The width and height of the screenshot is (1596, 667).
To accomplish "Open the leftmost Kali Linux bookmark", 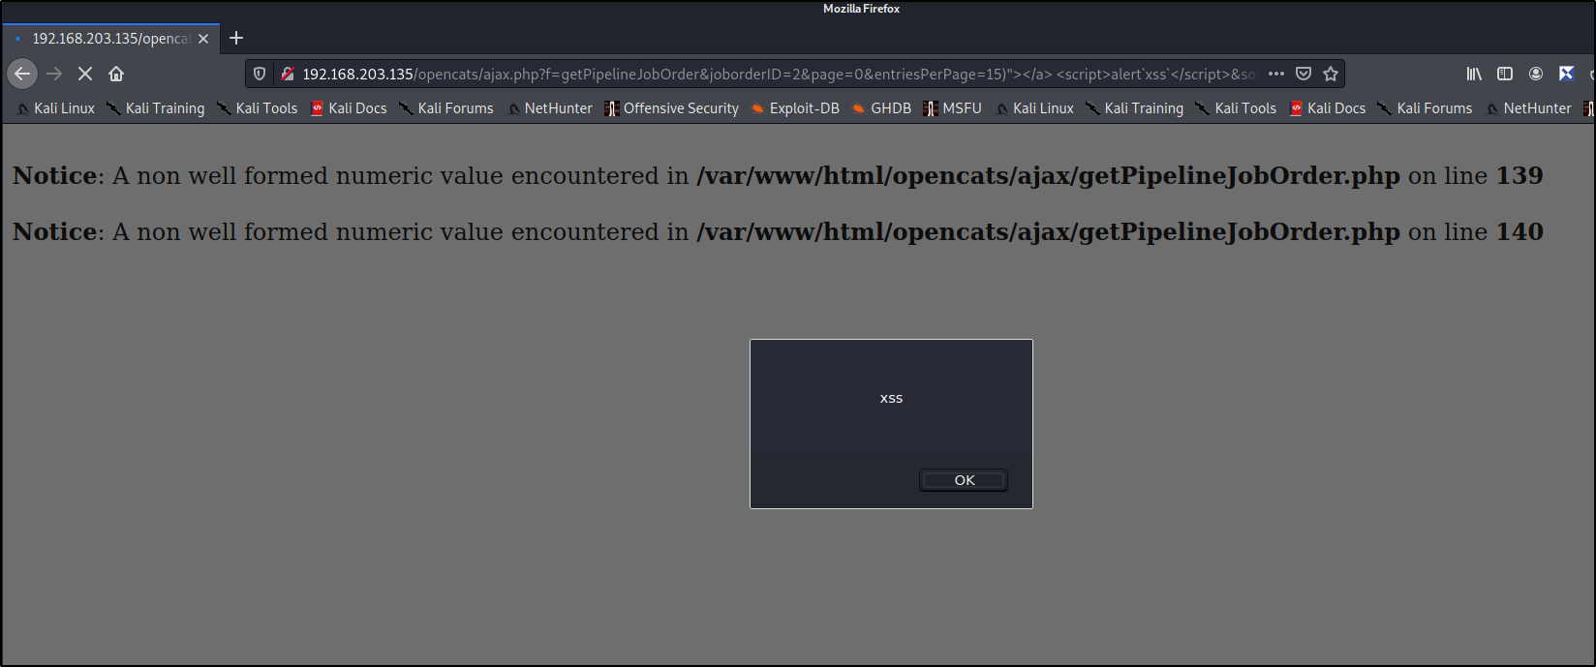I will coord(55,108).
